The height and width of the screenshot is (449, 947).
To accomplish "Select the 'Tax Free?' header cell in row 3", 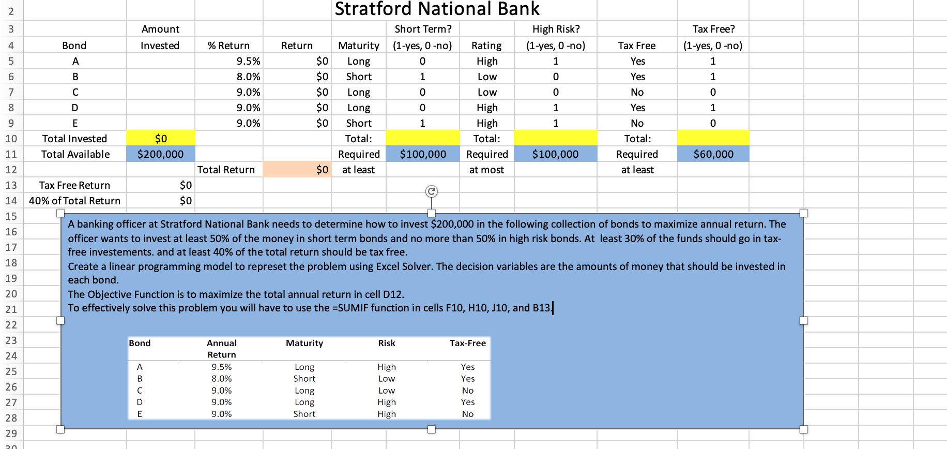I will pos(713,29).
